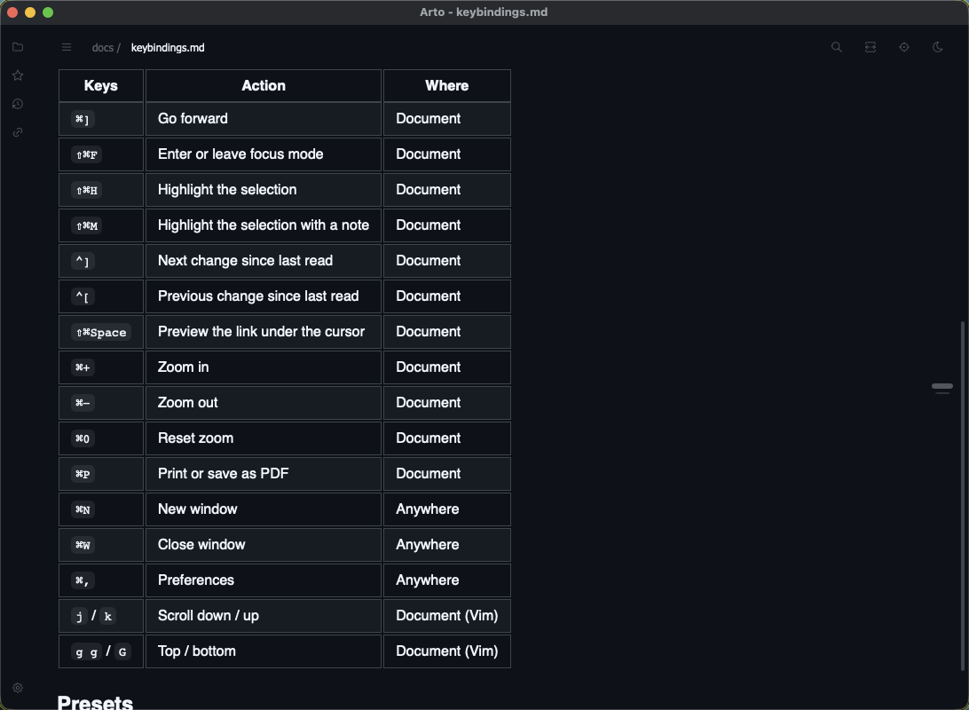Toggle the content width icon
The height and width of the screenshot is (710, 969).
click(x=871, y=47)
